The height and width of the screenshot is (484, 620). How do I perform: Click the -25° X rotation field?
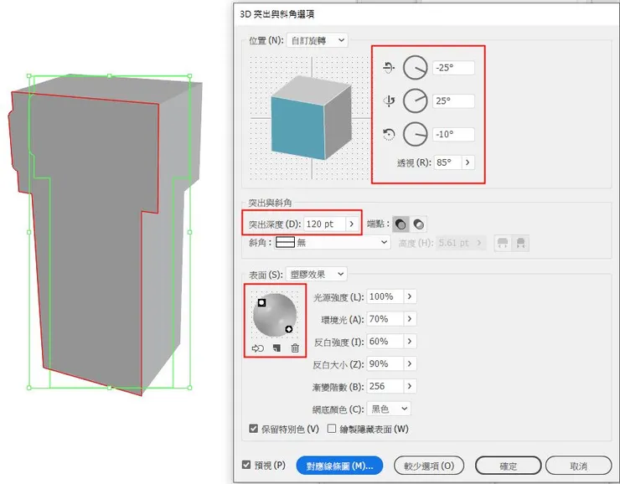click(453, 68)
